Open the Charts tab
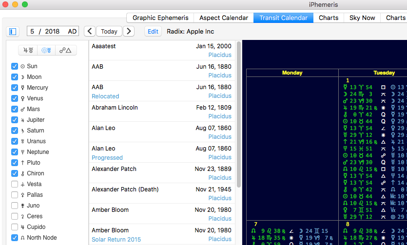 click(x=329, y=18)
